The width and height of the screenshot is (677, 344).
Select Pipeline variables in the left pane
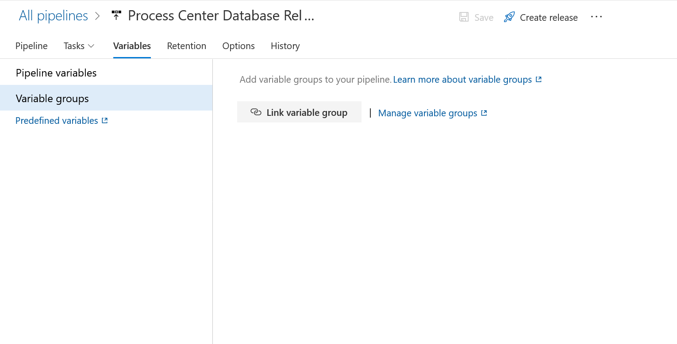[106, 73]
